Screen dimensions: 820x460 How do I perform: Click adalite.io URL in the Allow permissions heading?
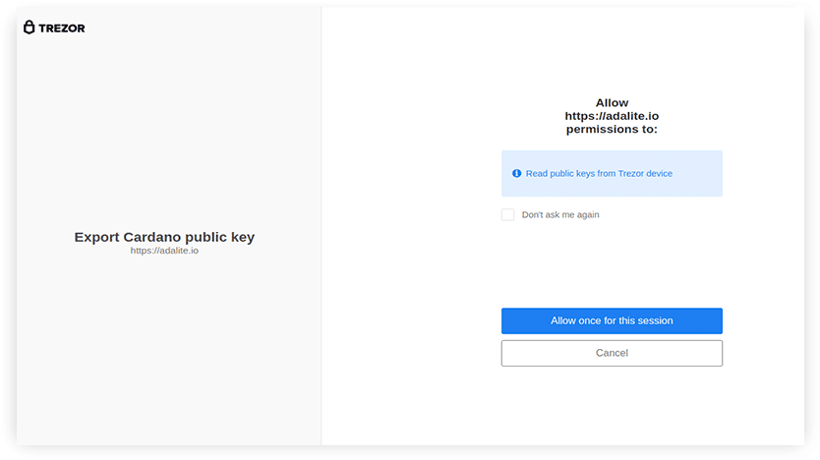[612, 116]
